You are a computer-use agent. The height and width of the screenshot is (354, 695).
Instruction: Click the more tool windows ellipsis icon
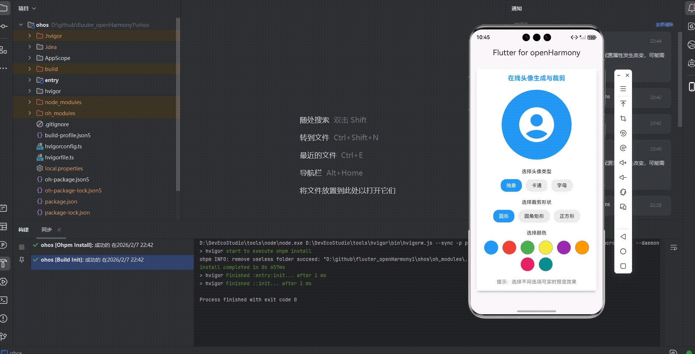tap(4, 68)
